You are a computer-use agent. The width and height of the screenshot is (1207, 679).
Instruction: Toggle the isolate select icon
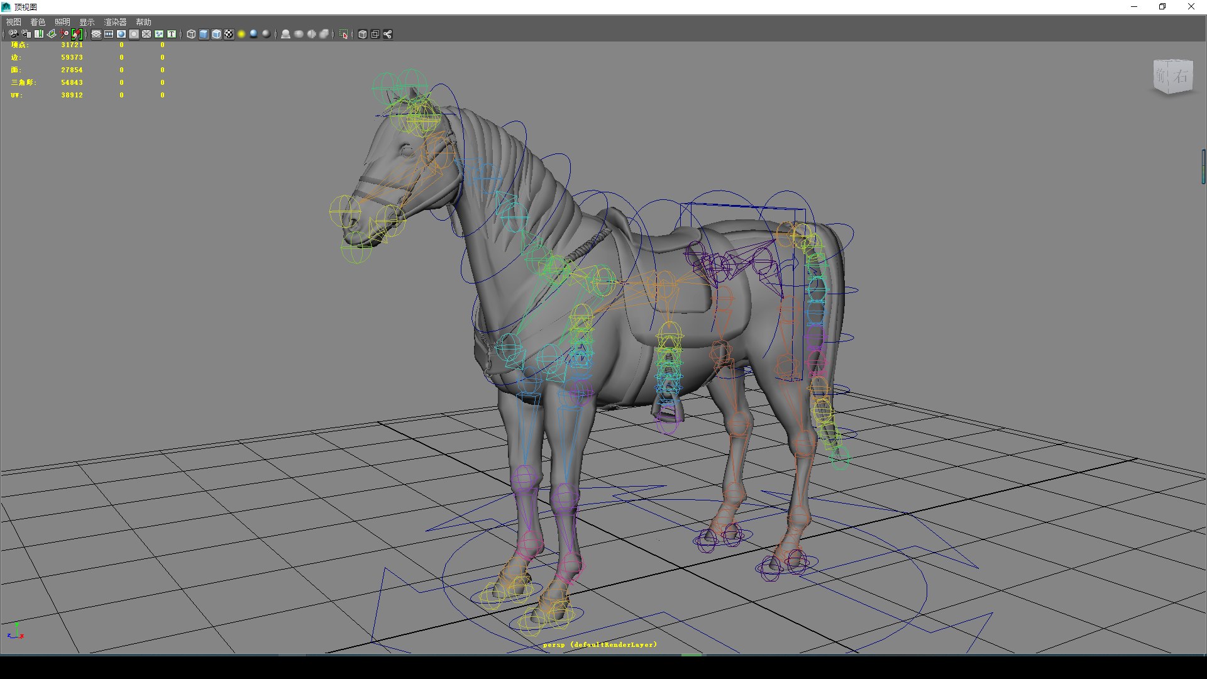(343, 34)
